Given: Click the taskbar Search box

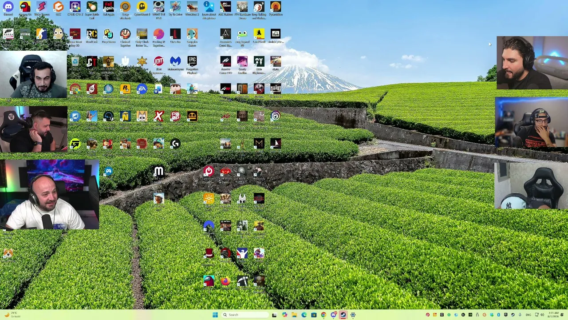Looking at the screenshot, I should click(245, 315).
